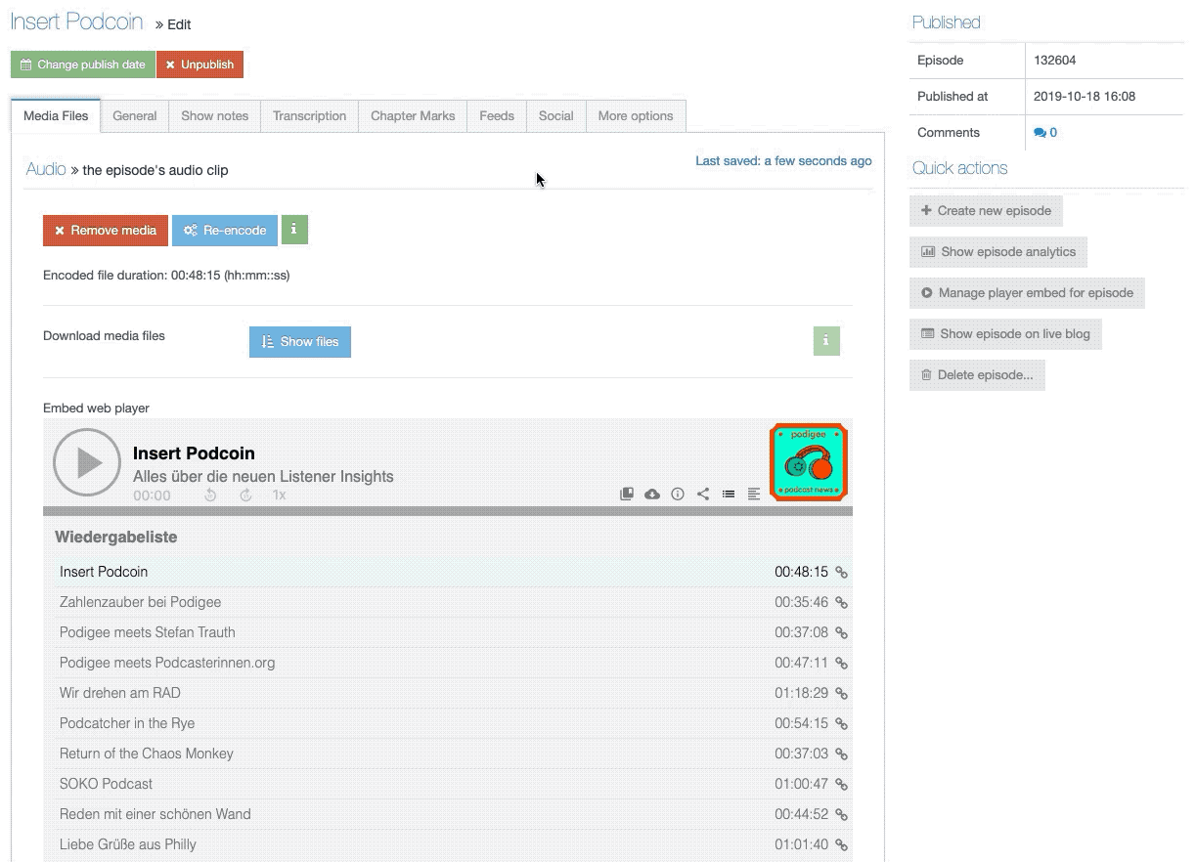Image resolution: width=1196 pixels, height=862 pixels.
Task: Skip backward in the web player
Action: tap(210, 496)
